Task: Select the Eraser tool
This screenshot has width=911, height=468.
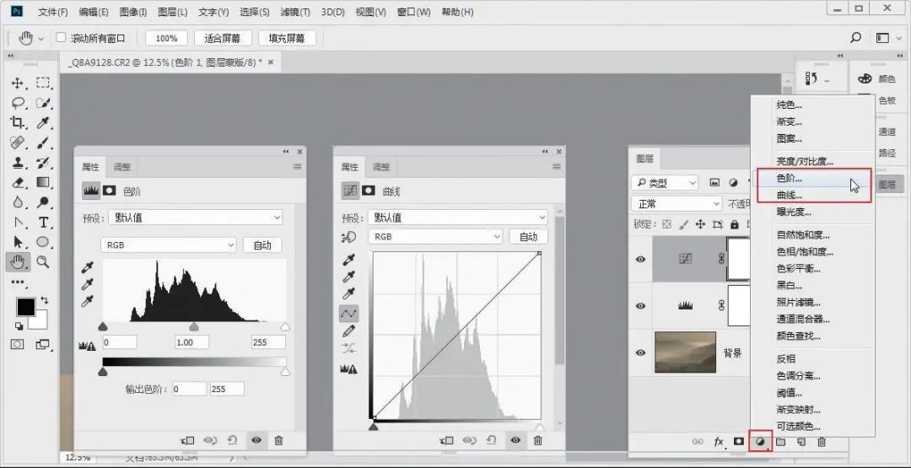Action: pyautogui.click(x=18, y=182)
